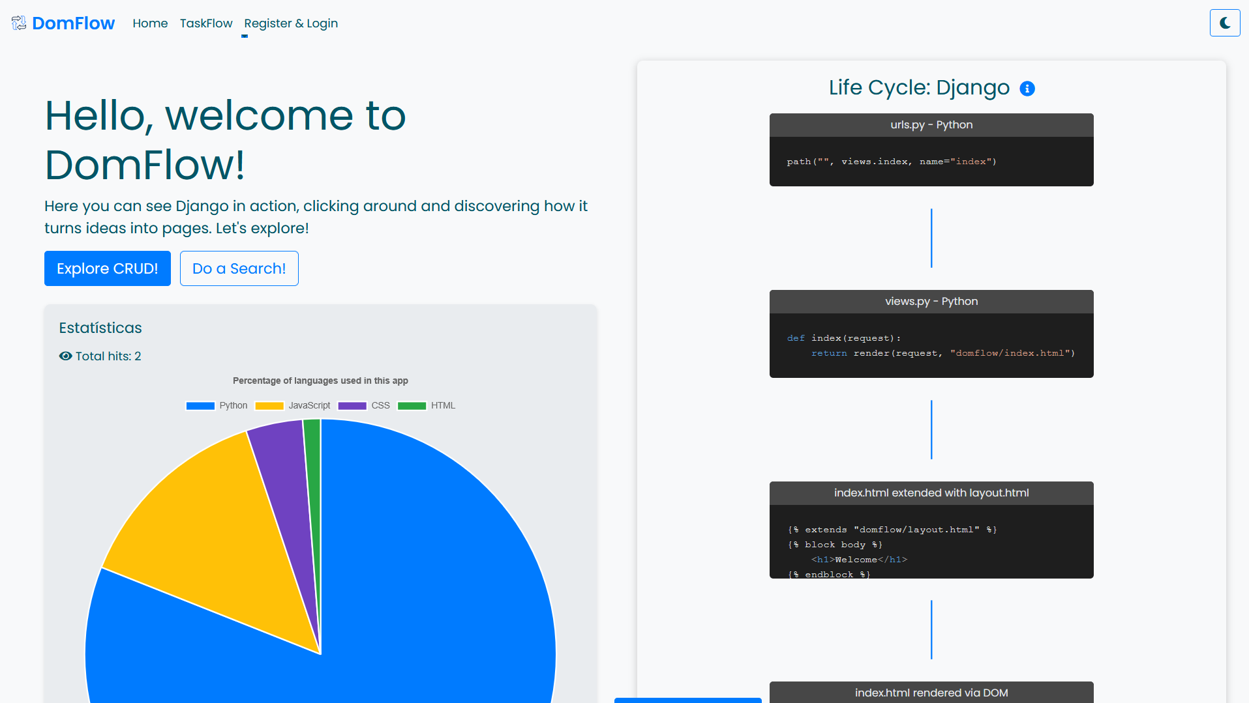Image resolution: width=1249 pixels, height=703 pixels.
Task: Toggle CSS legend swatch
Action: 352,406
